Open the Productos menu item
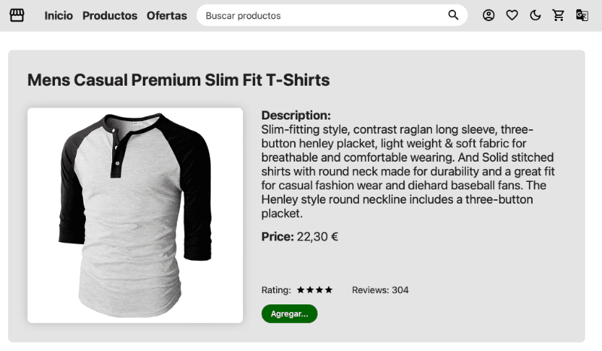This screenshot has width=602, height=351. click(110, 16)
